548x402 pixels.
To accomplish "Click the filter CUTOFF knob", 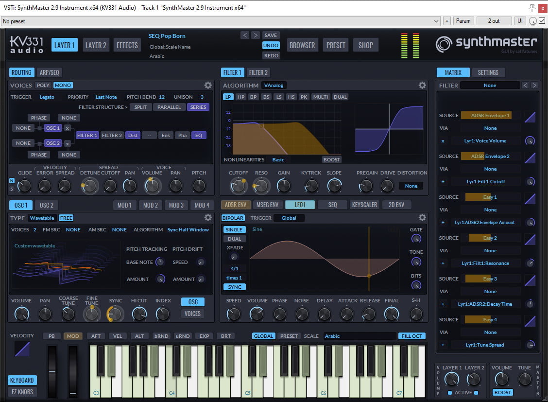I will click(x=238, y=185).
